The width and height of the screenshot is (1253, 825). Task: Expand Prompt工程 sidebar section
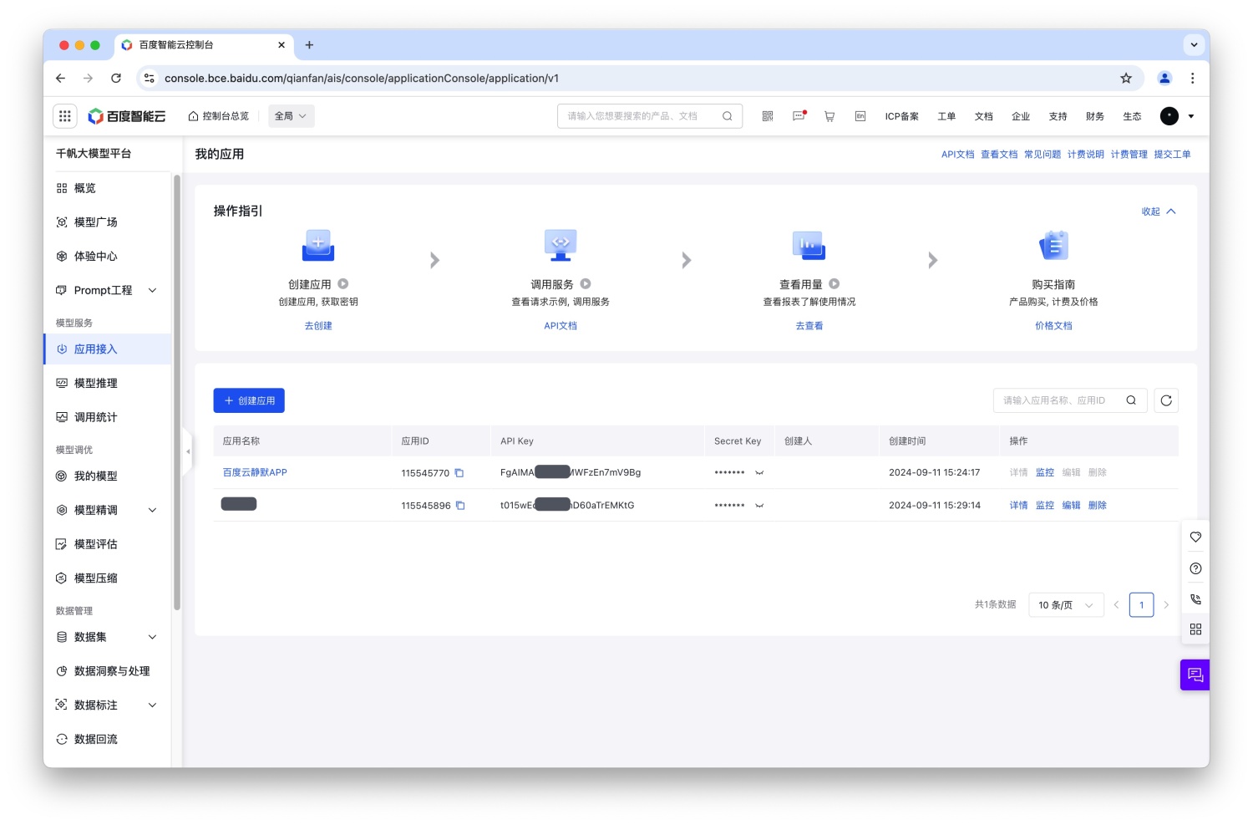pos(152,290)
